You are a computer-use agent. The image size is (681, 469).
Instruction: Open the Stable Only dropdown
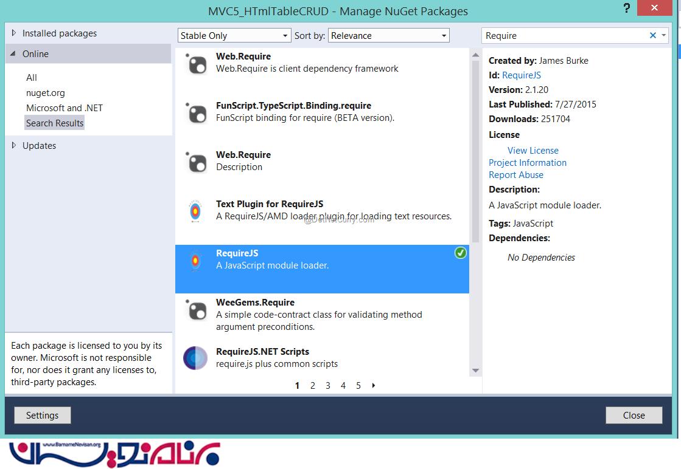pos(234,36)
